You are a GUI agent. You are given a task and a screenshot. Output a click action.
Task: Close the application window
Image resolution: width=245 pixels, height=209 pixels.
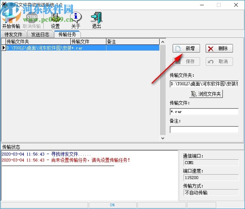[x=236, y=5]
